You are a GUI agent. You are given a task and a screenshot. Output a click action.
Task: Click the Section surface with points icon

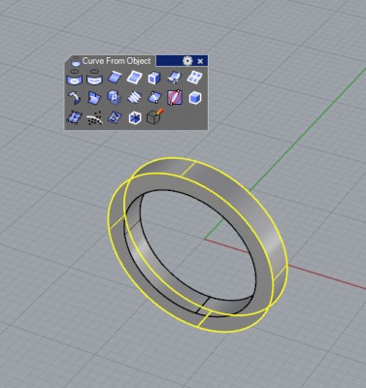(x=154, y=97)
